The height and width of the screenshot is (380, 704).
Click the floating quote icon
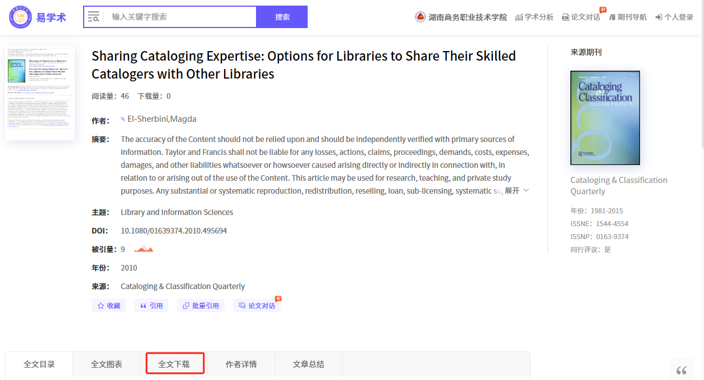tap(682, 370)
